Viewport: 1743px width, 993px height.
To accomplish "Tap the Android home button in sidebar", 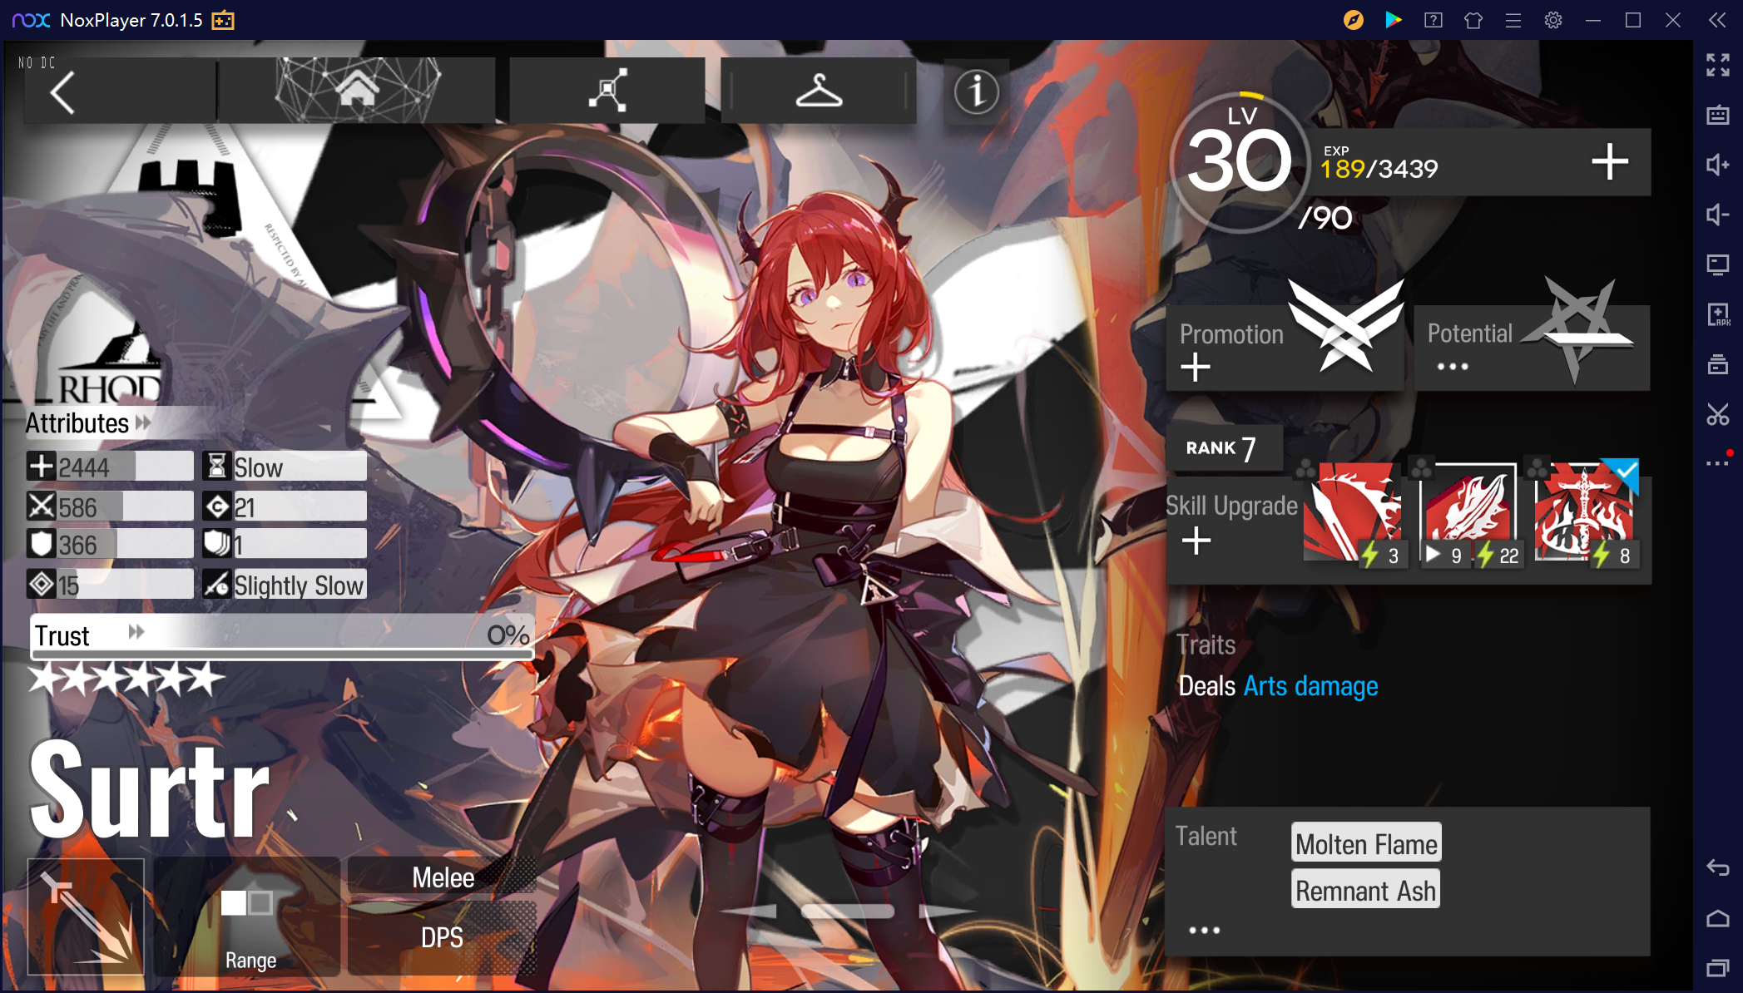I will point(1718,918).
